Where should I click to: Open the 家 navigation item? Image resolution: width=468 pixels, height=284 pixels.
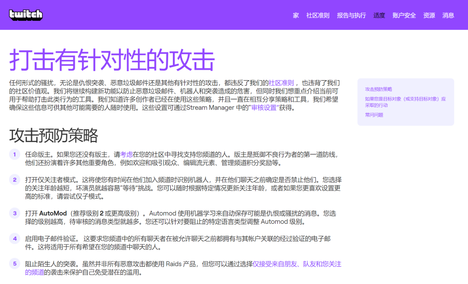pos(296,16)
